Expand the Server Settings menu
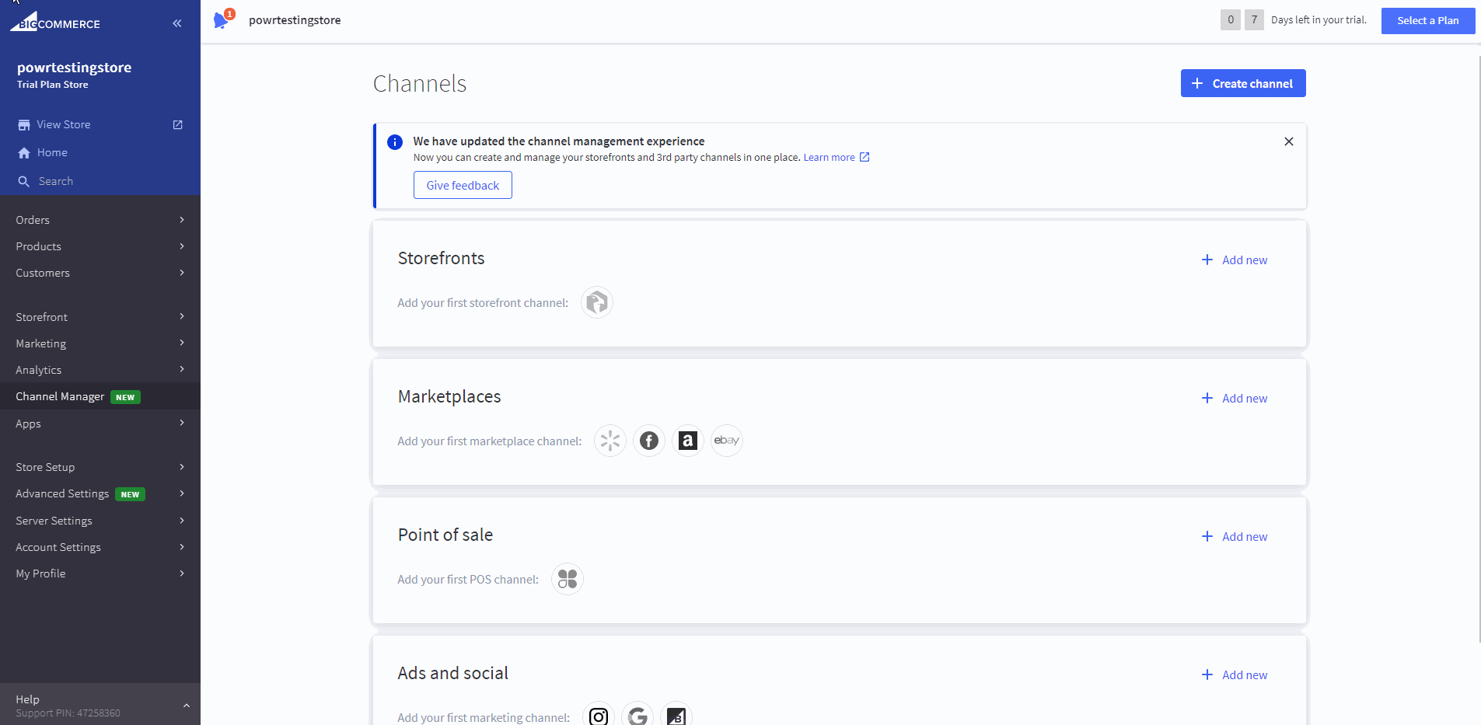Viewport: 1481px width, 725px height. point(100,521)
